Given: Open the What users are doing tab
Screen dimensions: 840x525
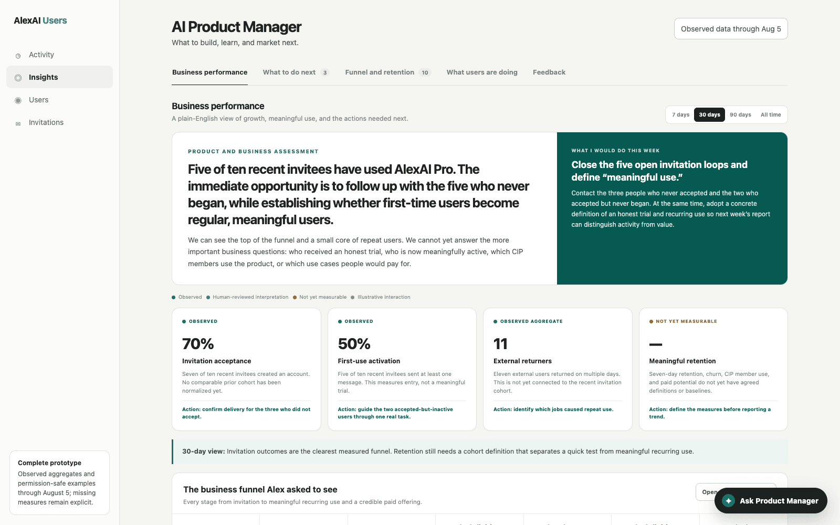Looking at the screenshot, I should [x=482, y=72].
